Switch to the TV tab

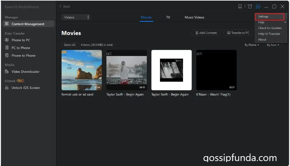[168, 17]
